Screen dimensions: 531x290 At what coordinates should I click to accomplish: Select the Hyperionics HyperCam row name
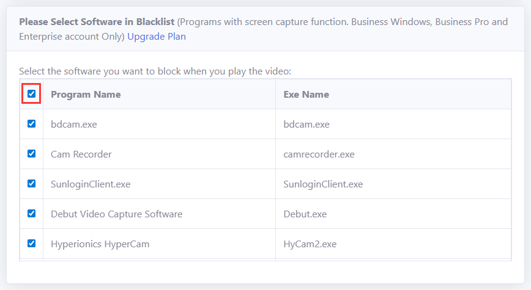coord(100,244)
